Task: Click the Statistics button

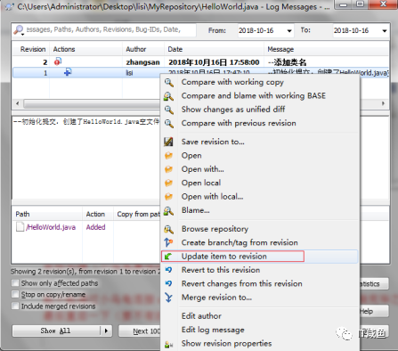Action: tap(374, 284)
